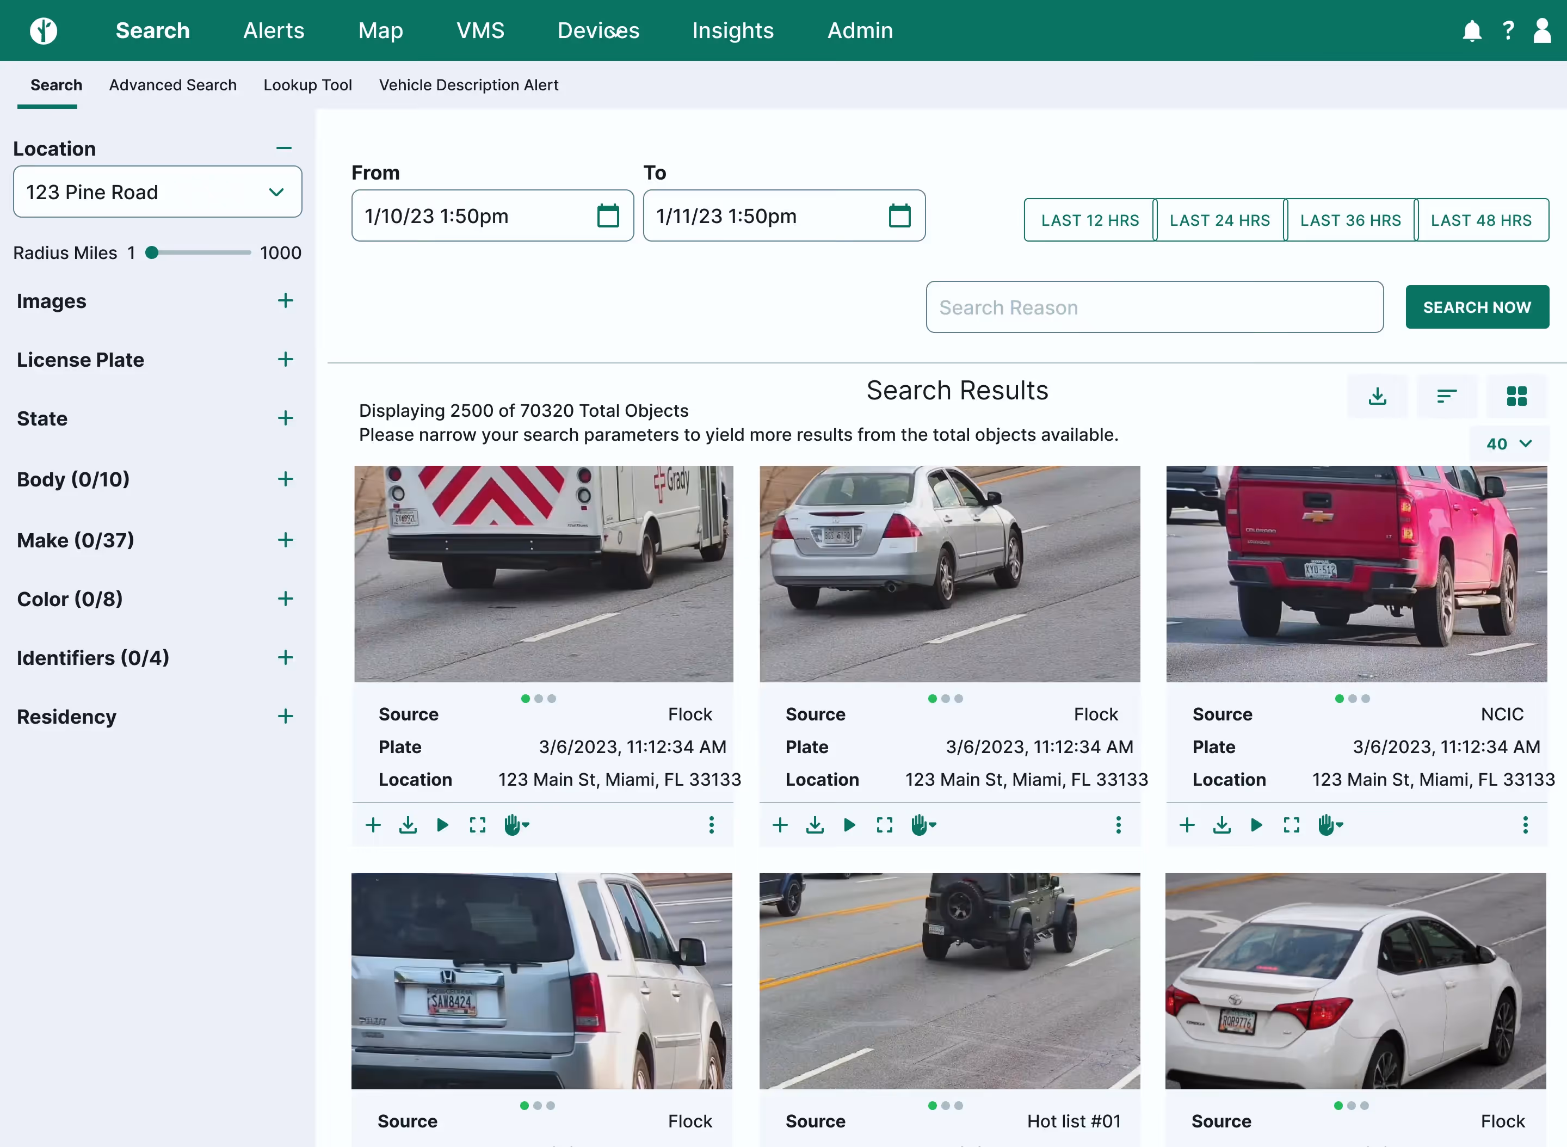Collapse the Location filter section
Viewport: 1567px width, 1147px height.
284,148
